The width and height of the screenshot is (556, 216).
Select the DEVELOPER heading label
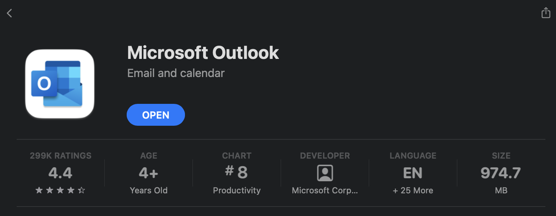tap(325, 156)
